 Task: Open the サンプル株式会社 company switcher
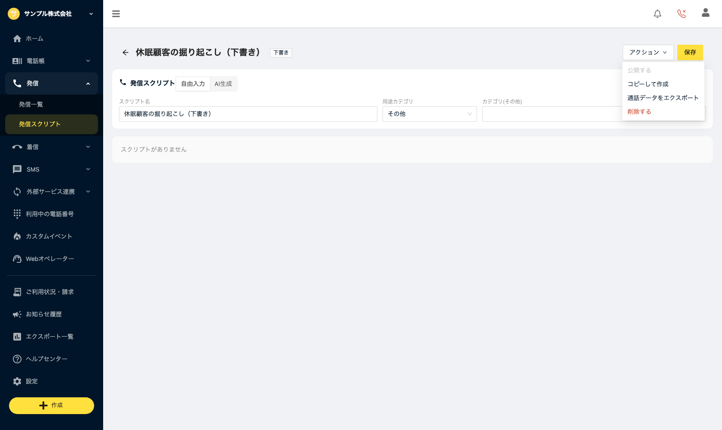click(x=52, y=14)
